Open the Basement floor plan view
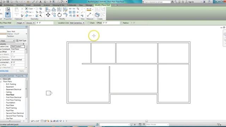This screenshot has height=127, width=226. [x=10, y=87]
